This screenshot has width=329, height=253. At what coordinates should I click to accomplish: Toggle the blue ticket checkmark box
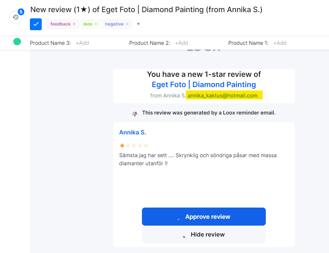pos(36,24)
